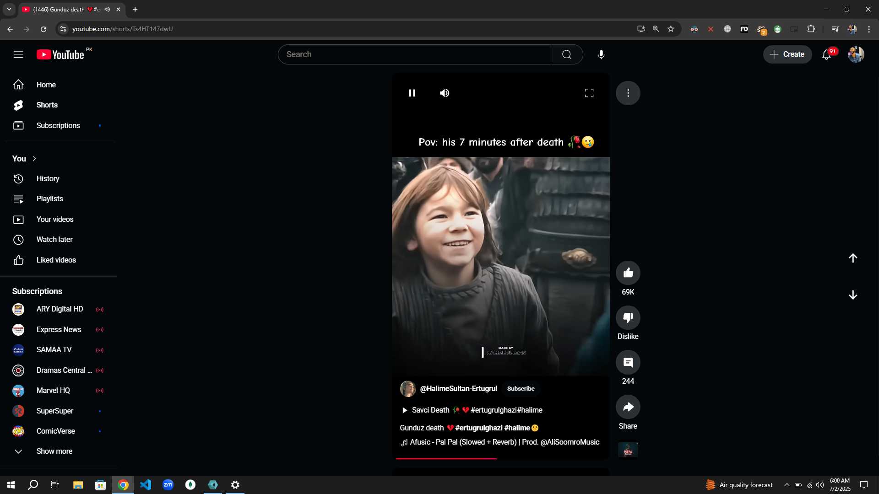Go to previous Short with up arrow

pos(853,258)
